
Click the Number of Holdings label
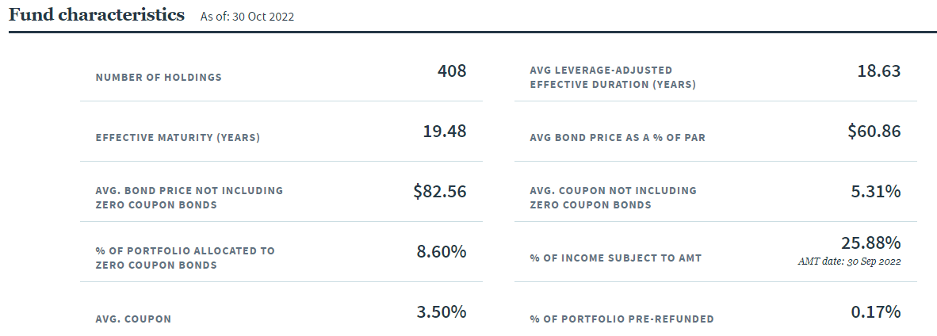pyautogui.click(x=159, y=77)
